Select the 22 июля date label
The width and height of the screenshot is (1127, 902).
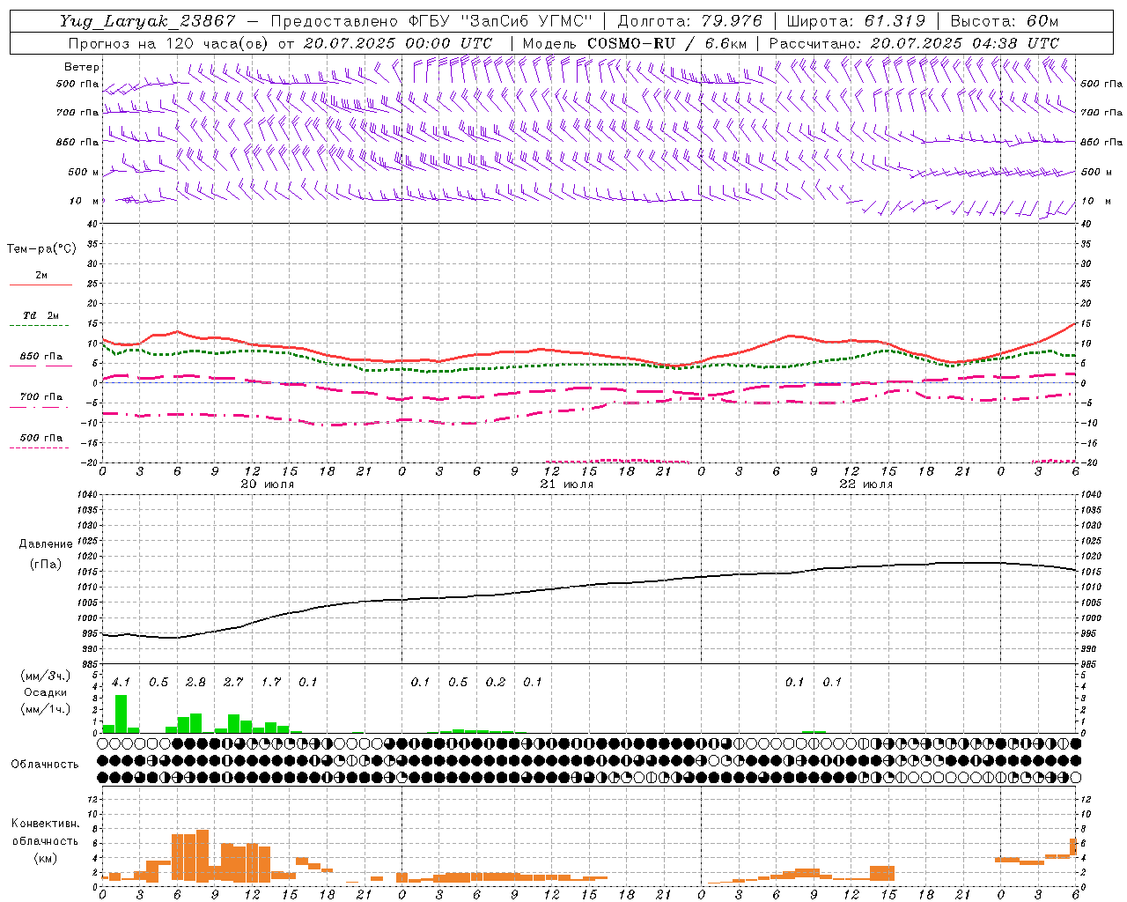click(866, 484)
